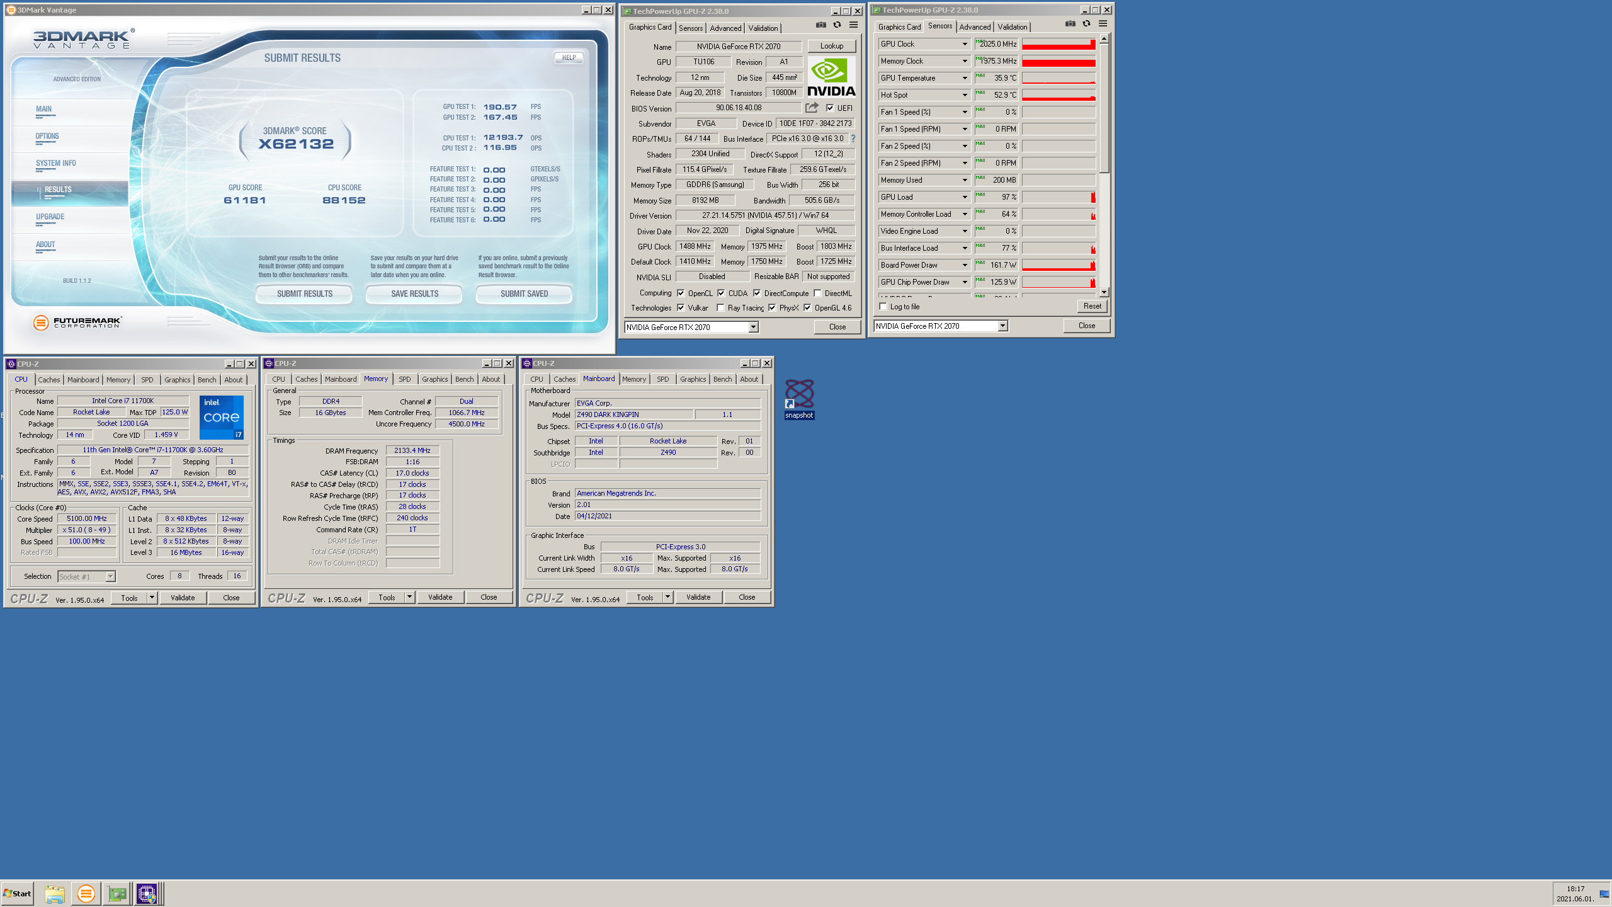
Task: Open GPU selector dropdown in GPU-Z Graphics Card window
Action: coord(752,327)
